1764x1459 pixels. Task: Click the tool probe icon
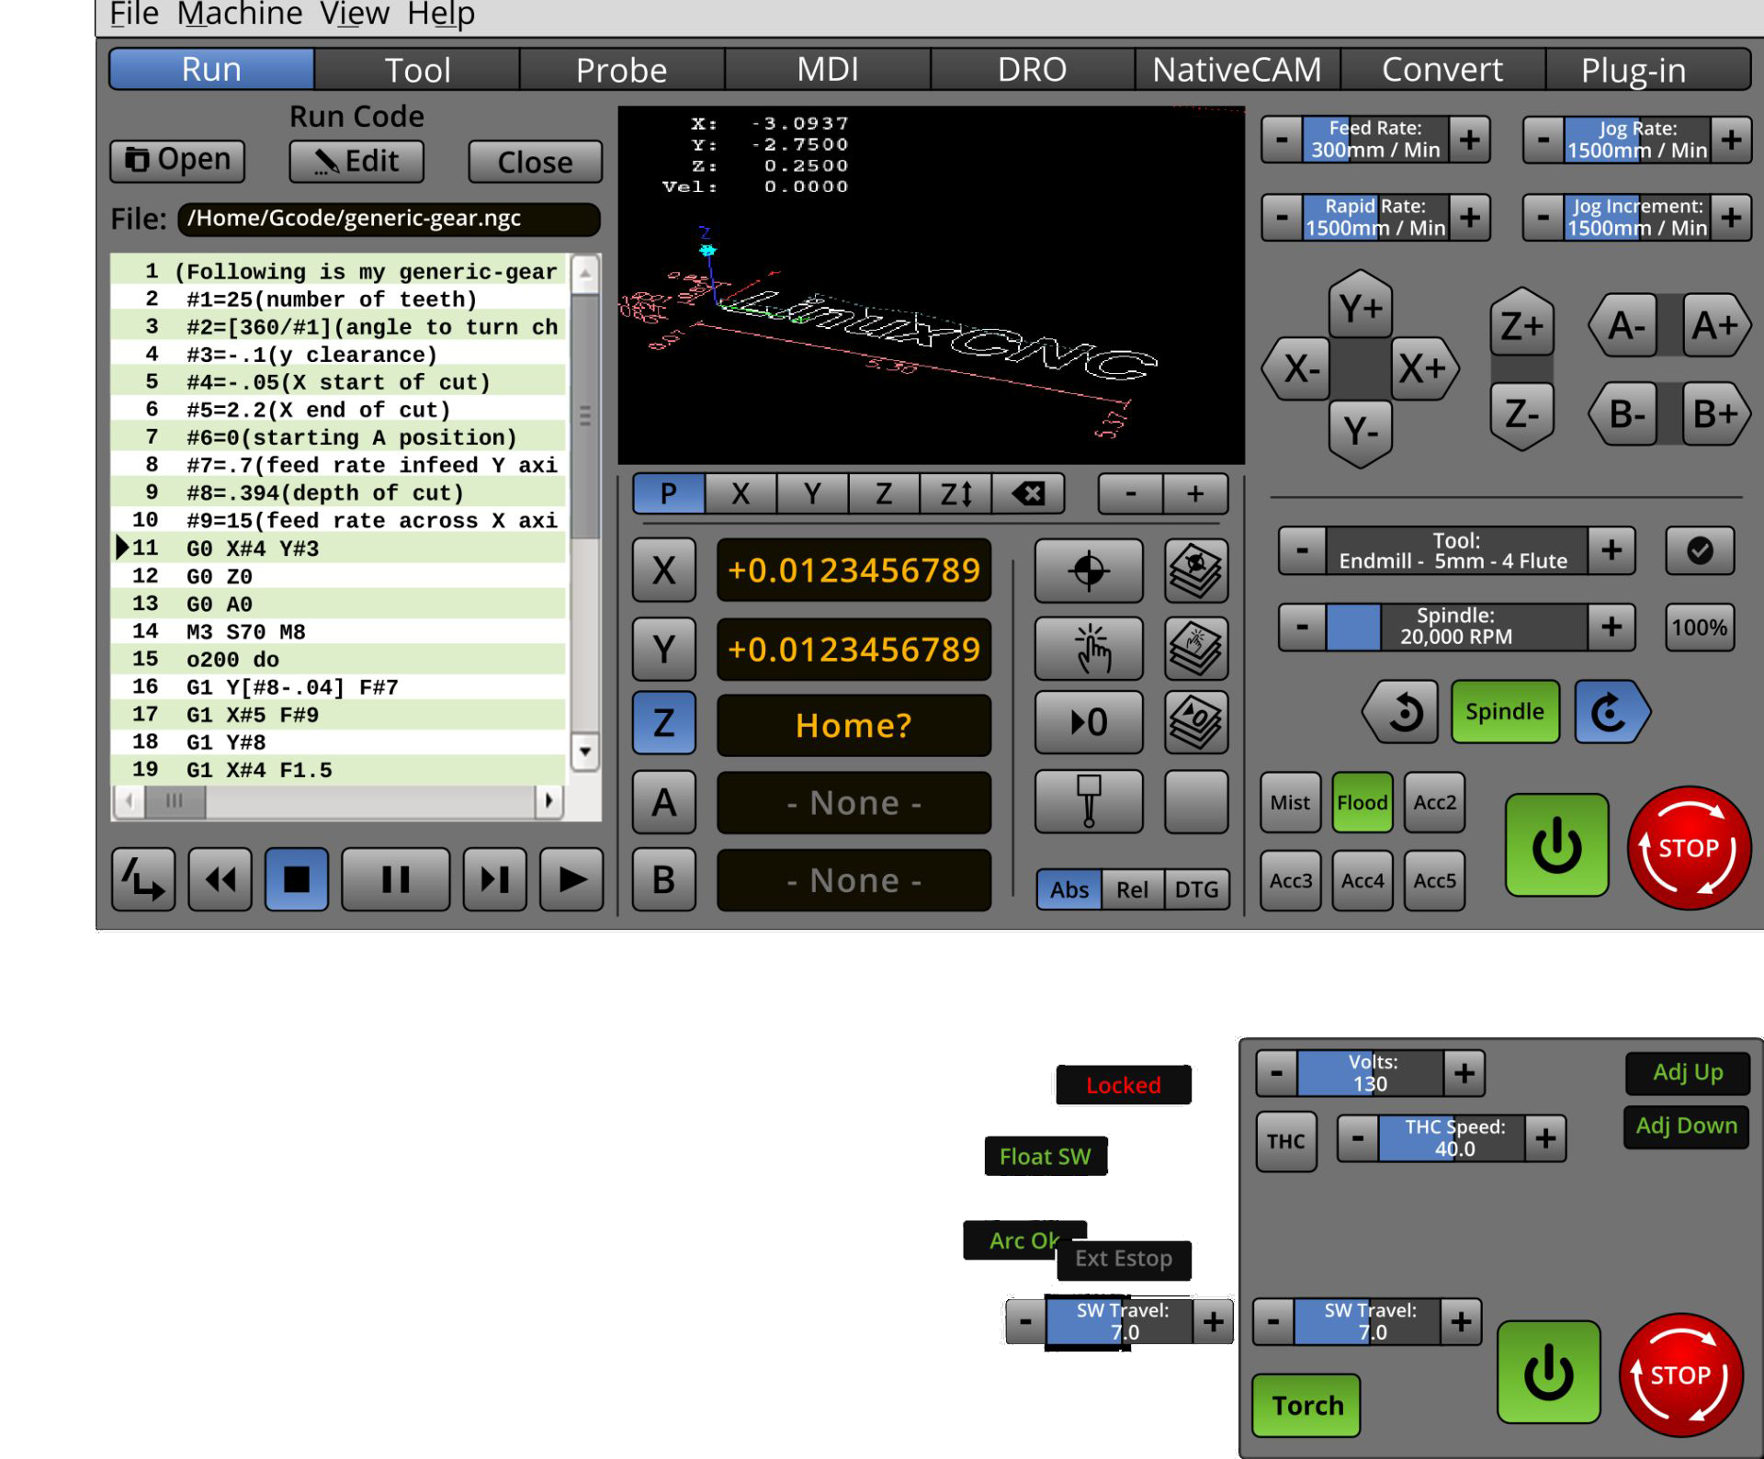click(1089, 801)
